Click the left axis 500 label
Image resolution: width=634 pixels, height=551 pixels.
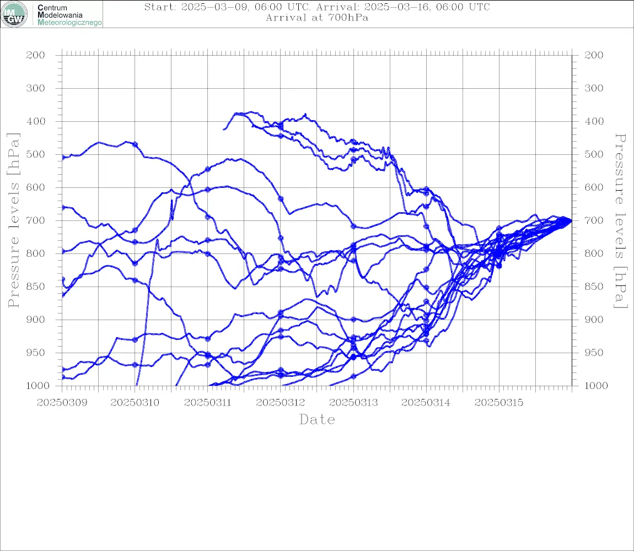[x=36, y=154]
